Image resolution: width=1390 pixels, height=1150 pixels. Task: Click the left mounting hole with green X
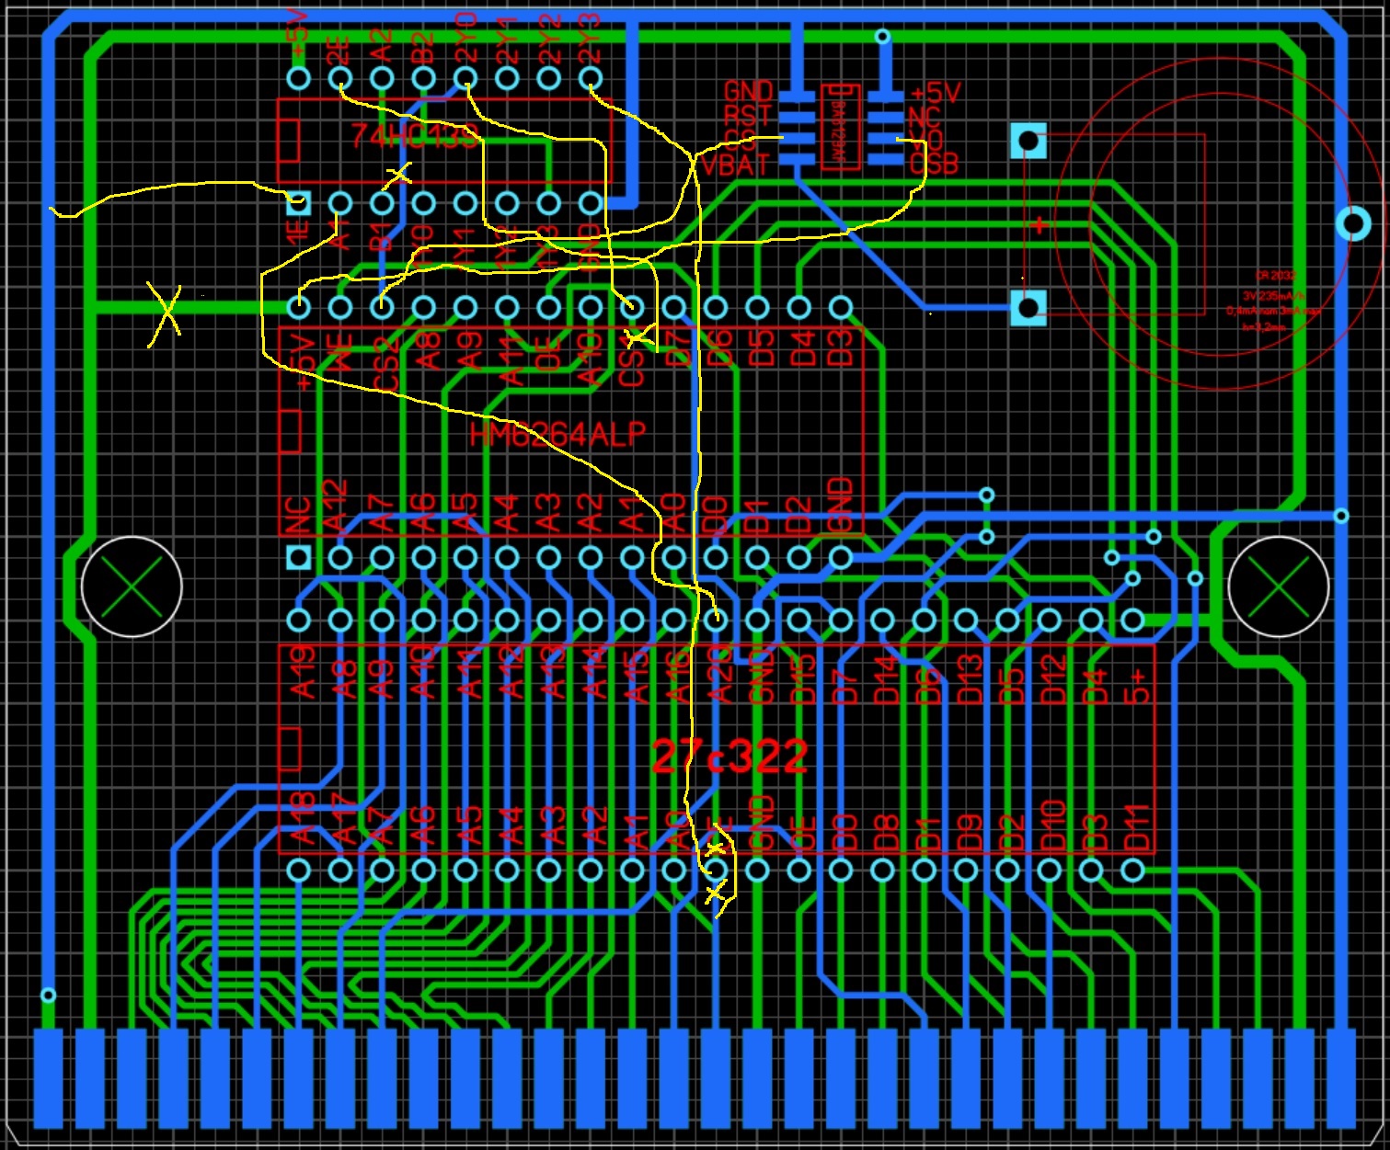coord(132,586)
